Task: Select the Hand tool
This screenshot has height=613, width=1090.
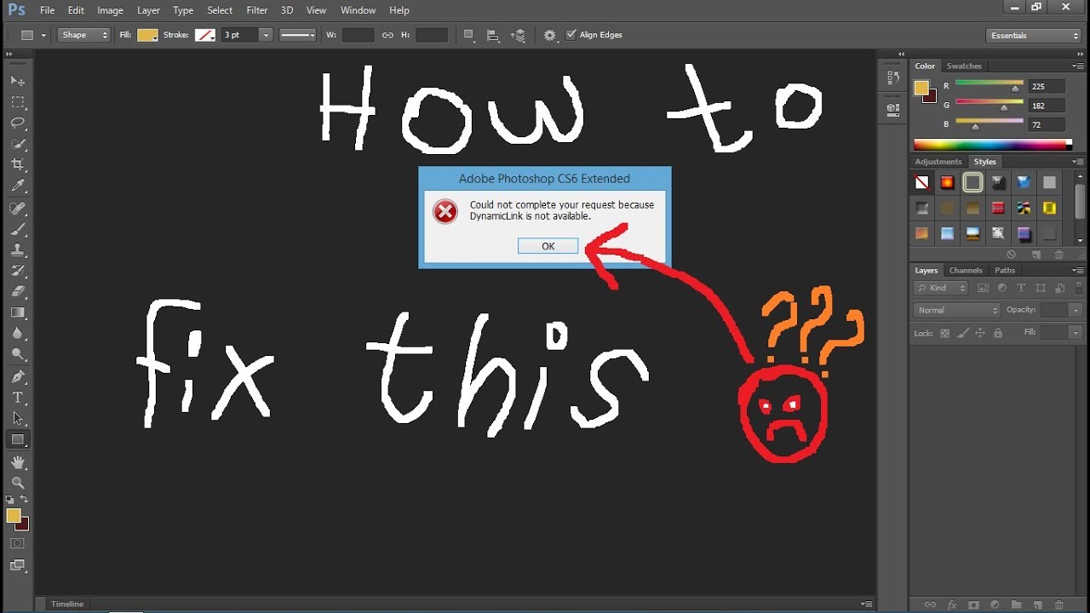Action: [x=17, y=462]
